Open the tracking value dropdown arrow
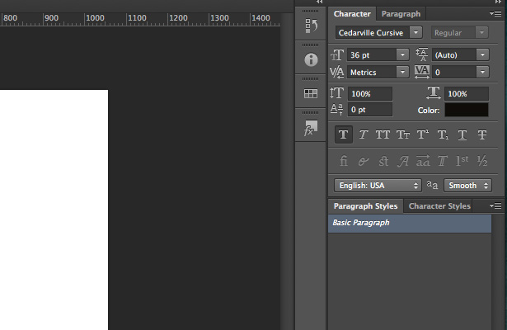This screenshot has height=330, width=507. (482, 72)
